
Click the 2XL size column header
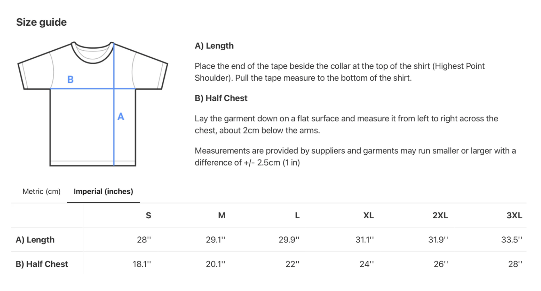[x=440, y=215]
